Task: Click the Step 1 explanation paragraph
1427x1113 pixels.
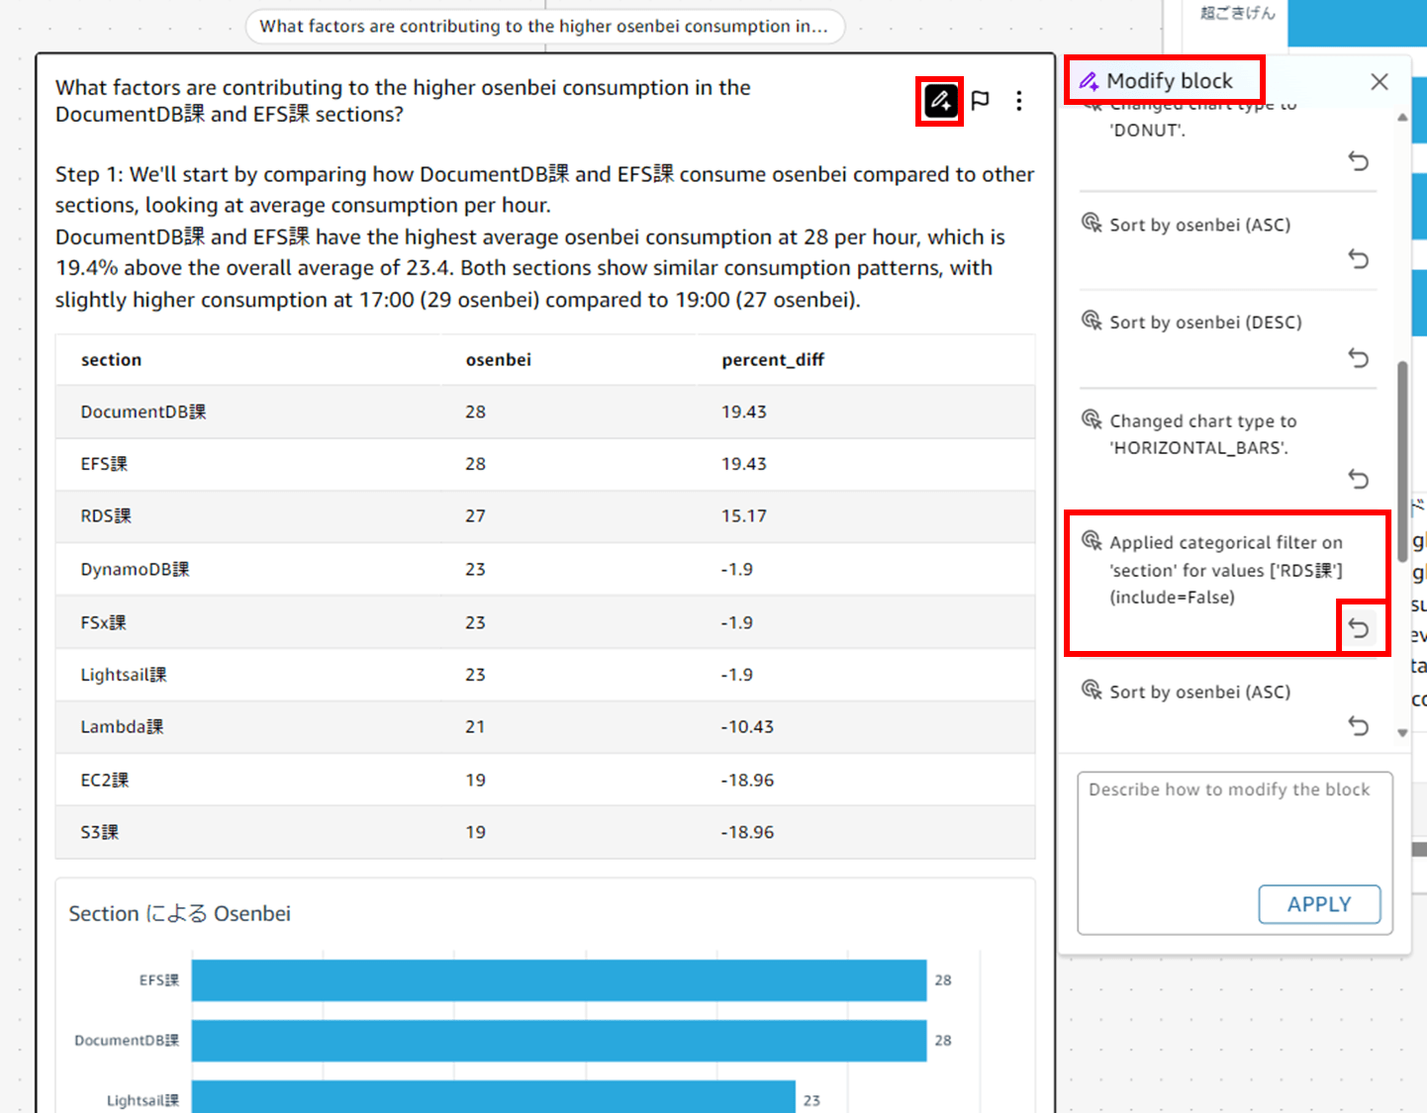Action: pos(544,236)
